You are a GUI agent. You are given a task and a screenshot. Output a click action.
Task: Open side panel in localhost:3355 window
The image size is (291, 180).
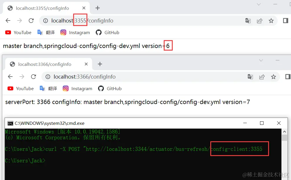pos(286,21)
